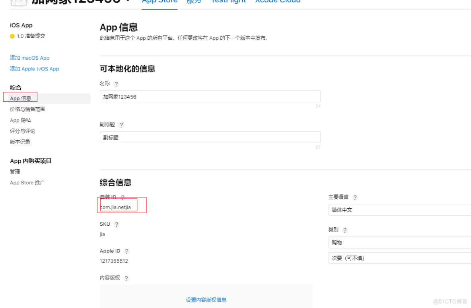Click into the 副标题 input field
This screenshot has width=471, height=308.
pyautogui.click(x=210, y=137)
